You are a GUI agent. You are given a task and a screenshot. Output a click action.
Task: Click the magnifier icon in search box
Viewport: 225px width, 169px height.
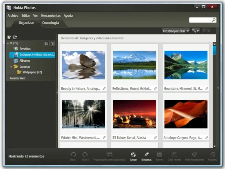click(x=213, y=20)
